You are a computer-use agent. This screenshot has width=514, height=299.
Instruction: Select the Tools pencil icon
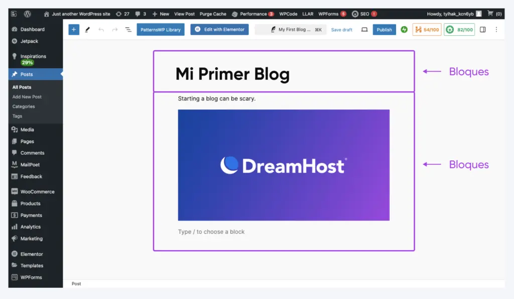[x=87, y=30]
